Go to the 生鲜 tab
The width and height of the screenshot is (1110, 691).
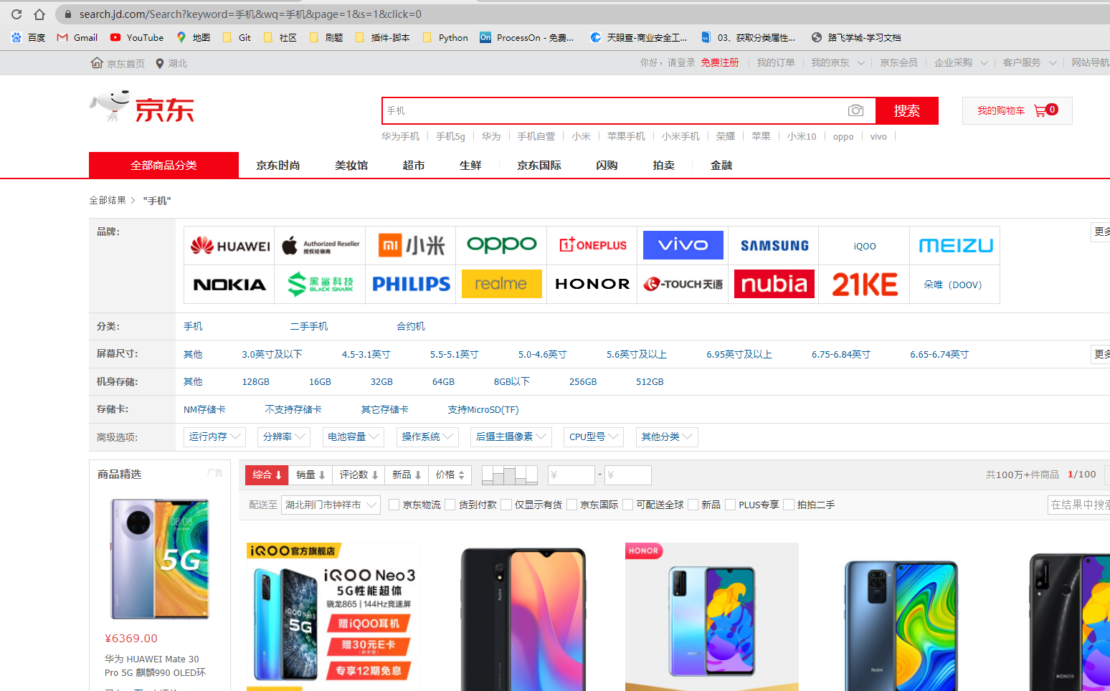click(470, 165)
